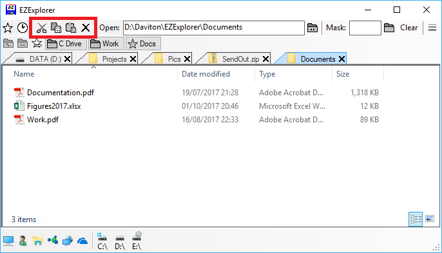Image resolution: width=442 pixels, height=253 pixels.
Task: Copy selected files using Copy icon
Action: click(56, 28)
